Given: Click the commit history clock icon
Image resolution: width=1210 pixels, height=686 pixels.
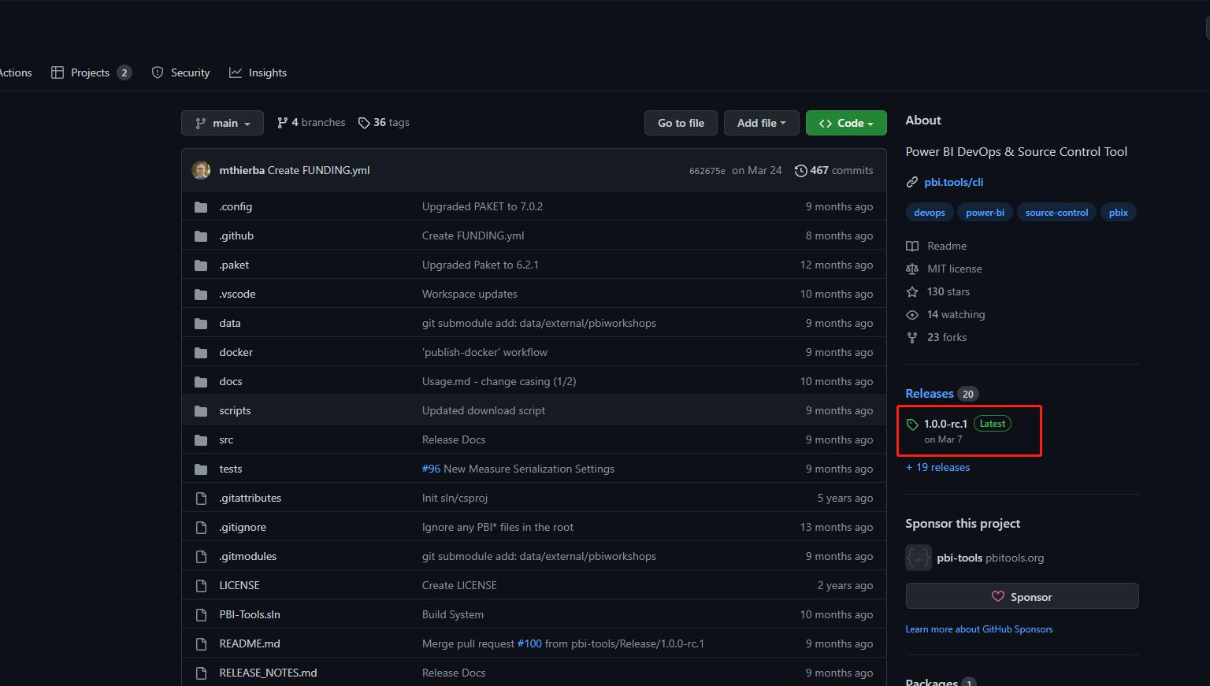Looking at the screenshot, I should point(801,170).
